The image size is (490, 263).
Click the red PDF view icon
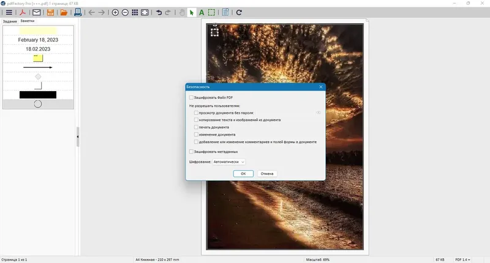(23, 12)
